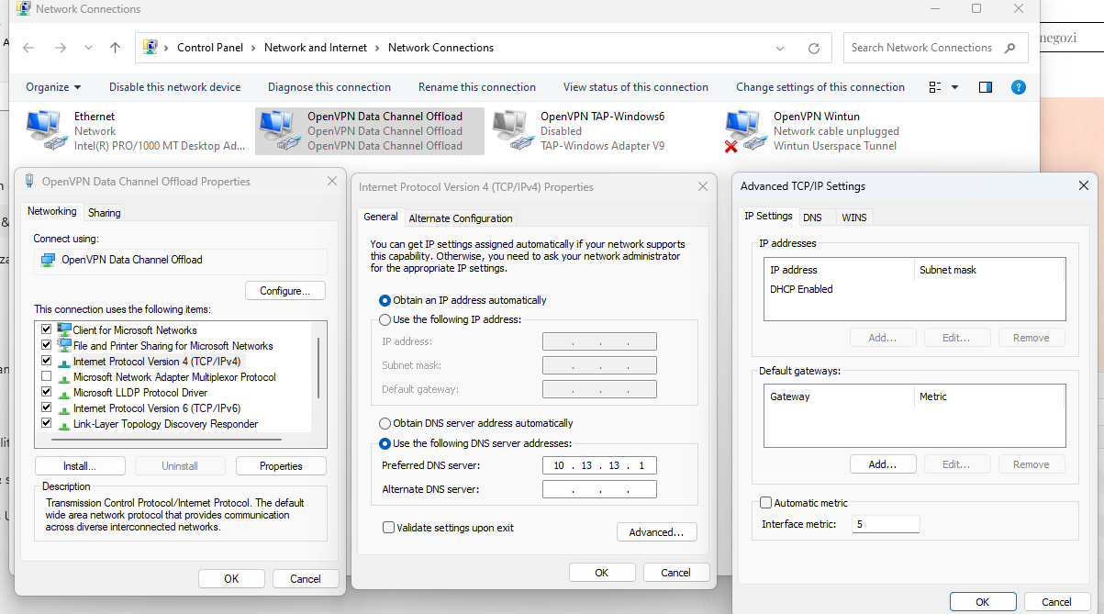Click Disable this network device
The height and width of the screenshot is (614, 1104).
(x=175, y=87)
